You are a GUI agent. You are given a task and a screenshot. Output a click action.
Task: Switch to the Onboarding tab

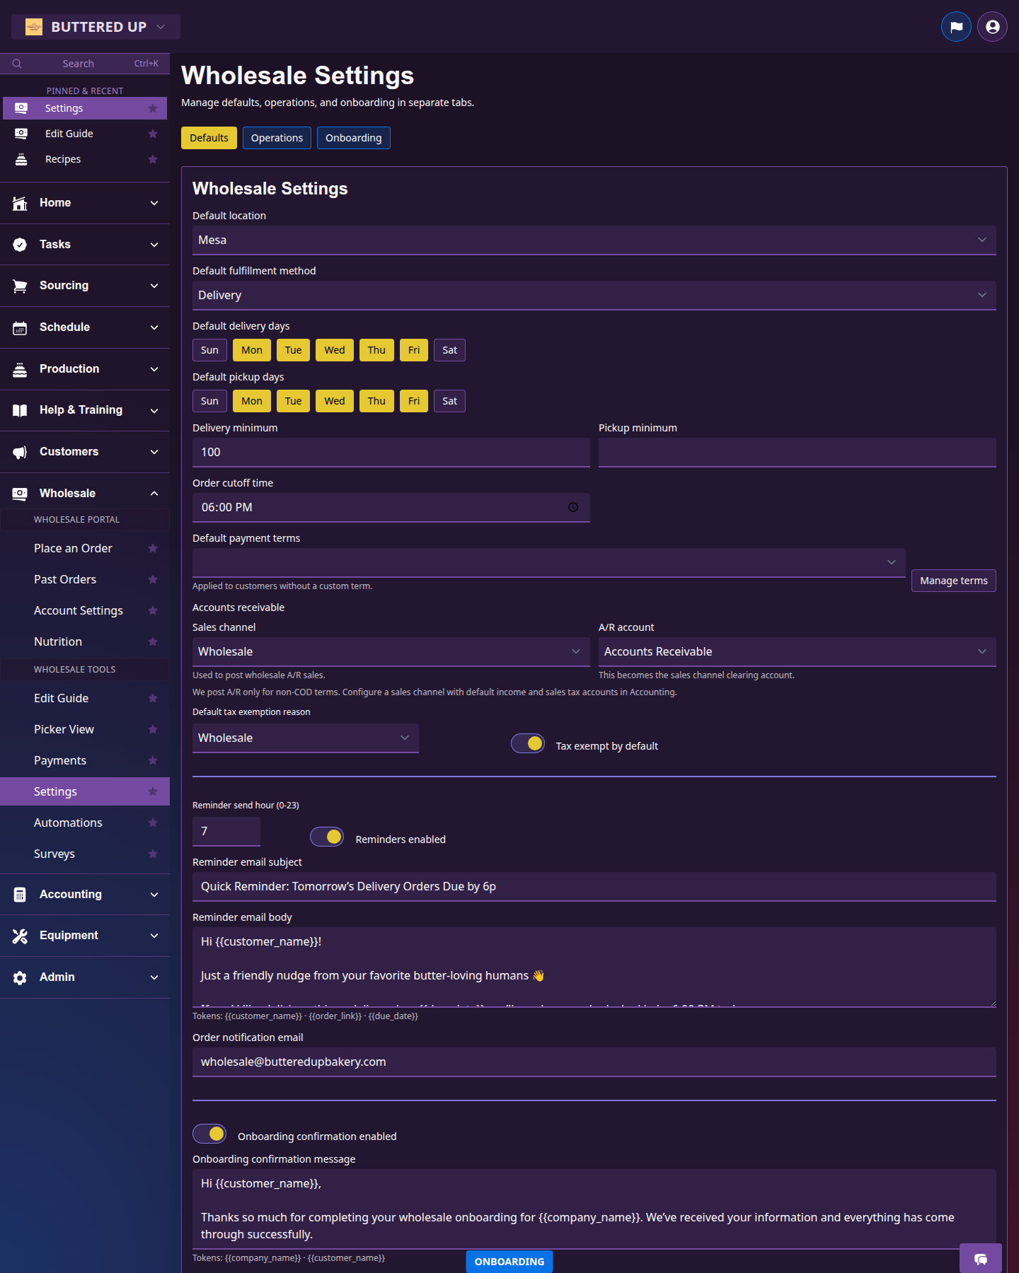coord(354,138)
